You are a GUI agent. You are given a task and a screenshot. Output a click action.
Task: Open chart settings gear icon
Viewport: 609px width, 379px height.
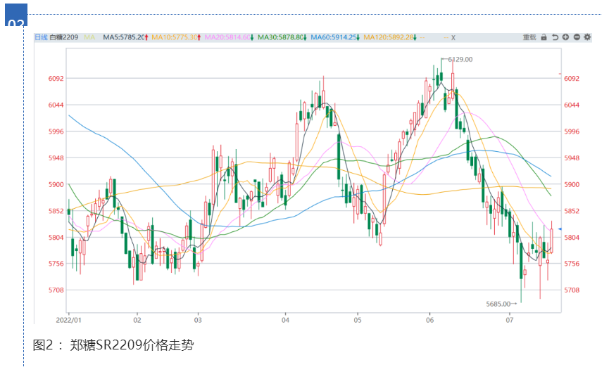coord(587,37)
